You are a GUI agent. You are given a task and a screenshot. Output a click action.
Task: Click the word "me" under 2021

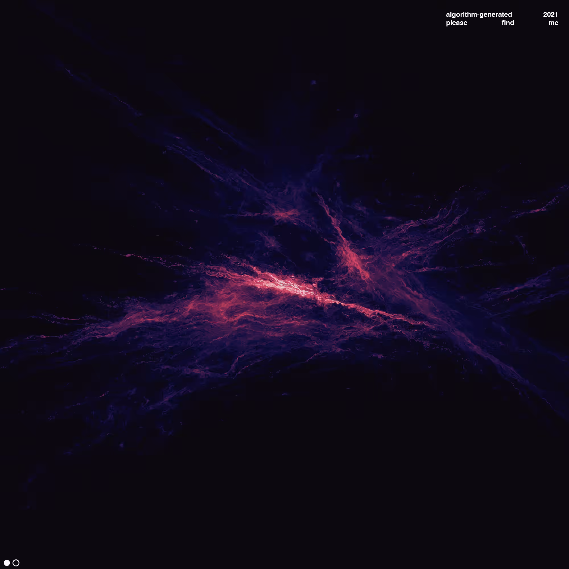coord(553,23)
